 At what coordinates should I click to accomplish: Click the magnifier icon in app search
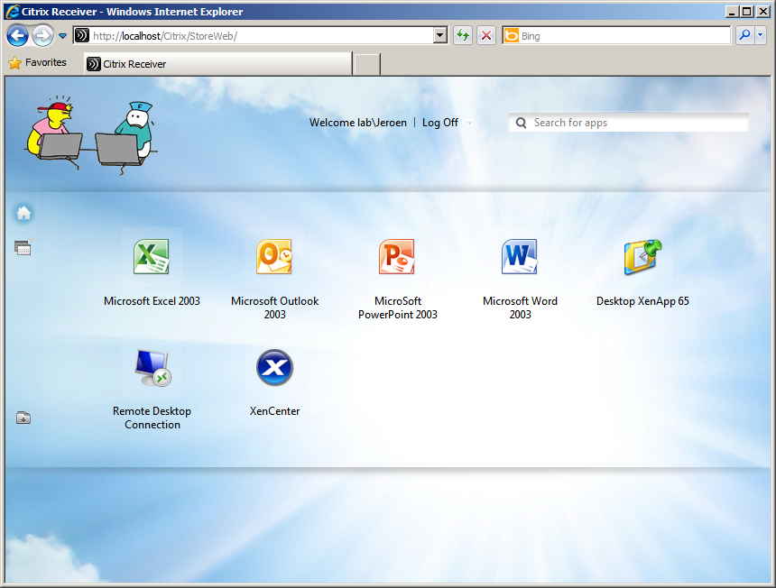(x=521, y=123)
